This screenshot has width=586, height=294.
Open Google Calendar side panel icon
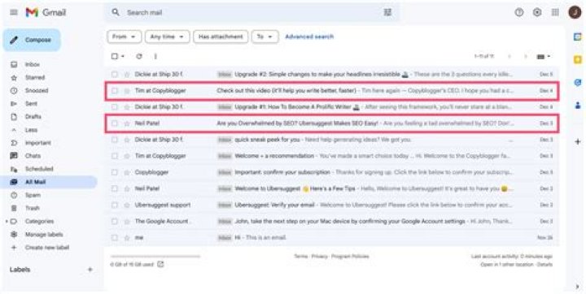click(x=577, y=37)
